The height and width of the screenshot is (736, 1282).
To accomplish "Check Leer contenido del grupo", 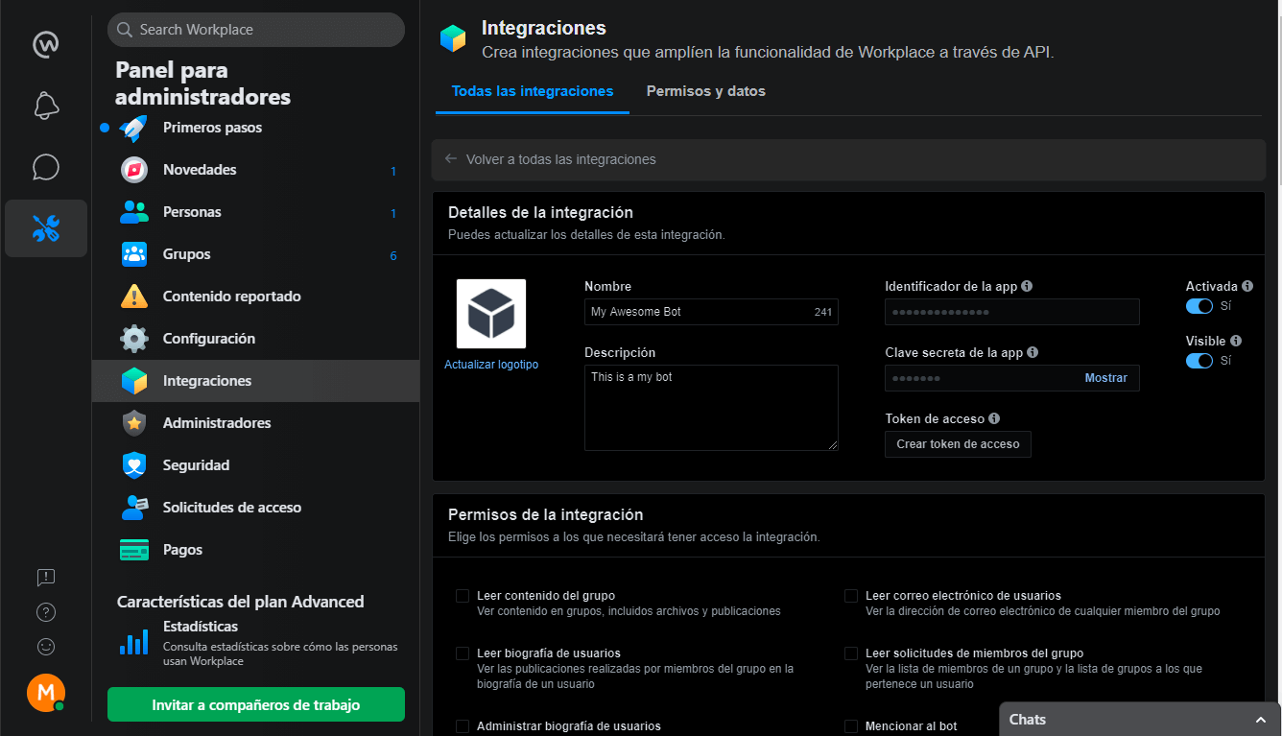I will point(463,596).
